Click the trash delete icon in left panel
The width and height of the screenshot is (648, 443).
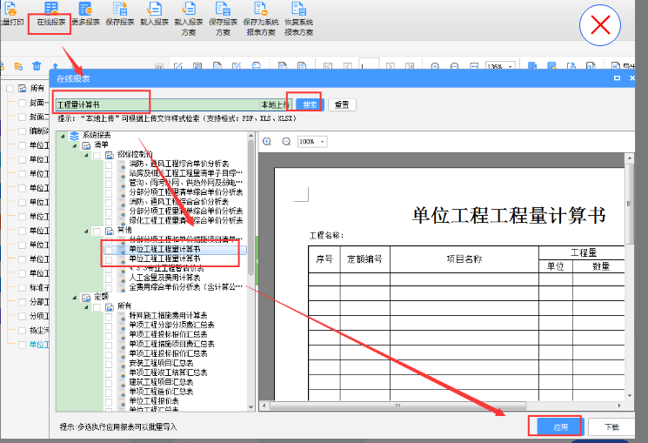37,66
